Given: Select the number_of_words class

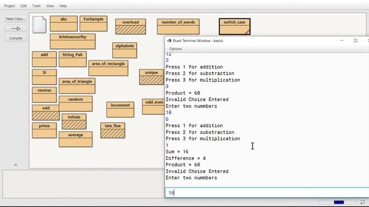Looking at the screenshot, I should (x=178, y=26).
